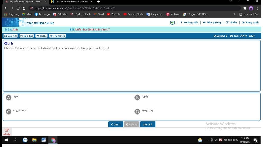Viewport: 271px width, 147px height.
Task: Log out via Đăng xuất
Action: 250,23
